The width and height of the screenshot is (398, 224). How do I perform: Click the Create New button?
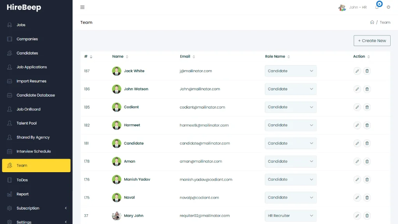[x=372, y=41]
